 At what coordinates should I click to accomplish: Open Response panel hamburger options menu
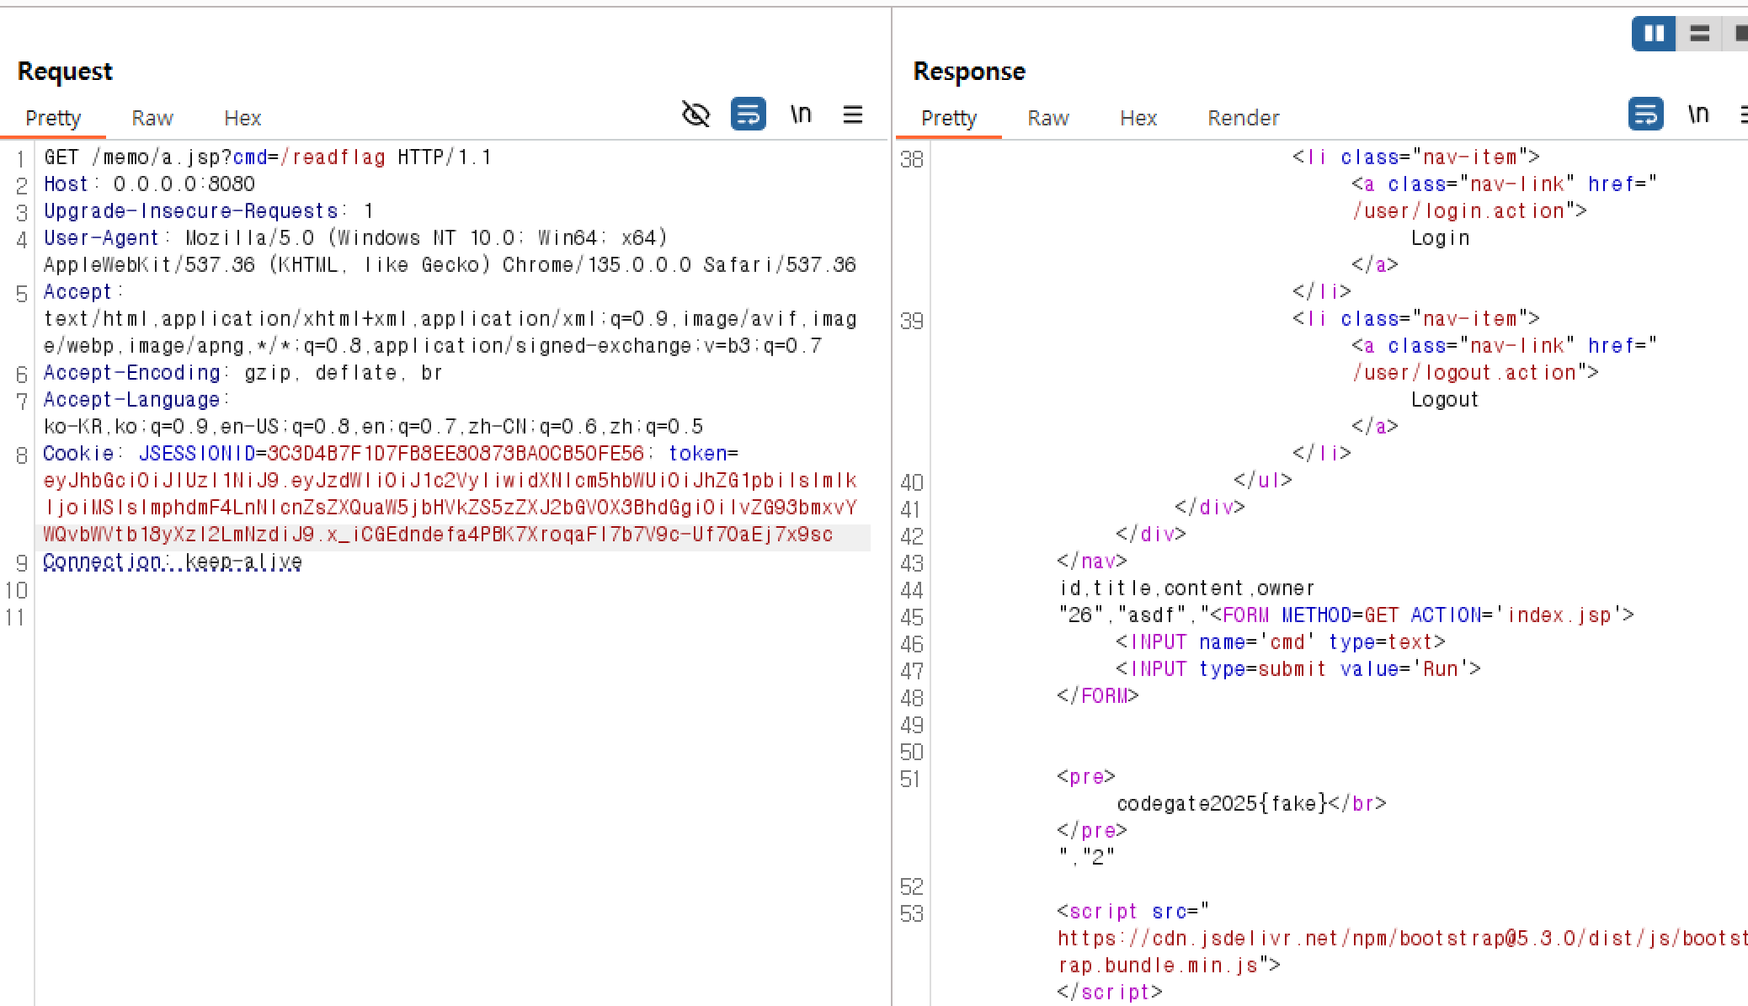click(1743, 114)
